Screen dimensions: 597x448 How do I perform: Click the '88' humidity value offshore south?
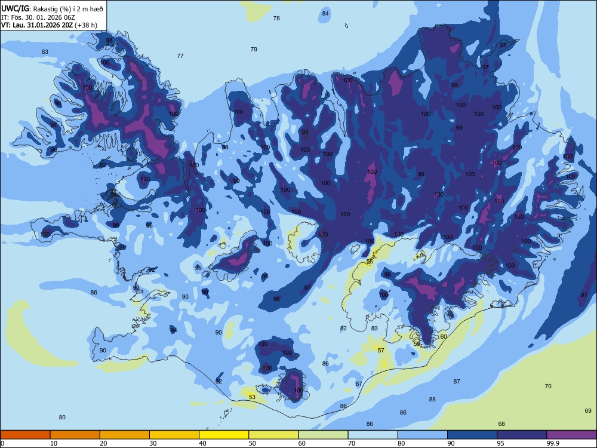pos(432,400)
